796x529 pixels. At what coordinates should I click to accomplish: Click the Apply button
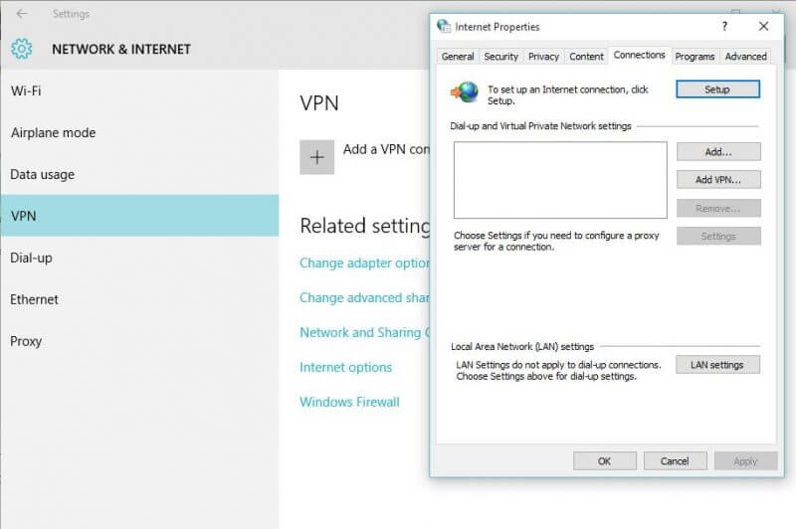point(745,461)
